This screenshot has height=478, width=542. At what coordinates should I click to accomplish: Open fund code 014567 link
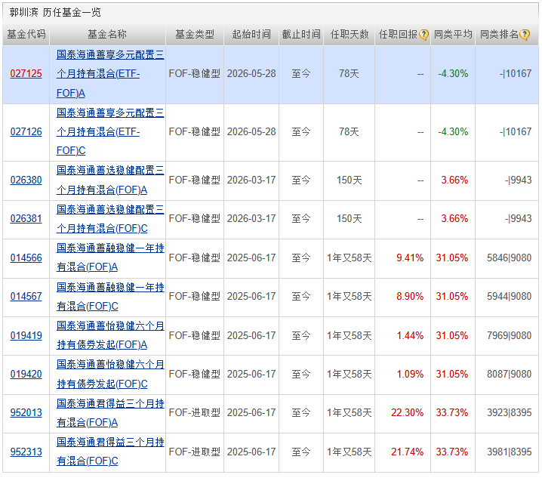pos(26,297)
